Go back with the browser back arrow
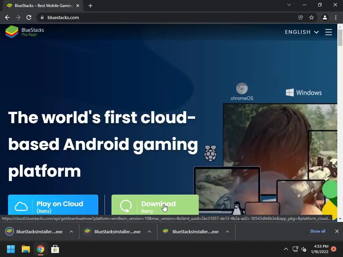This screenshot has height=257, width=343. [x=7, y=17]
